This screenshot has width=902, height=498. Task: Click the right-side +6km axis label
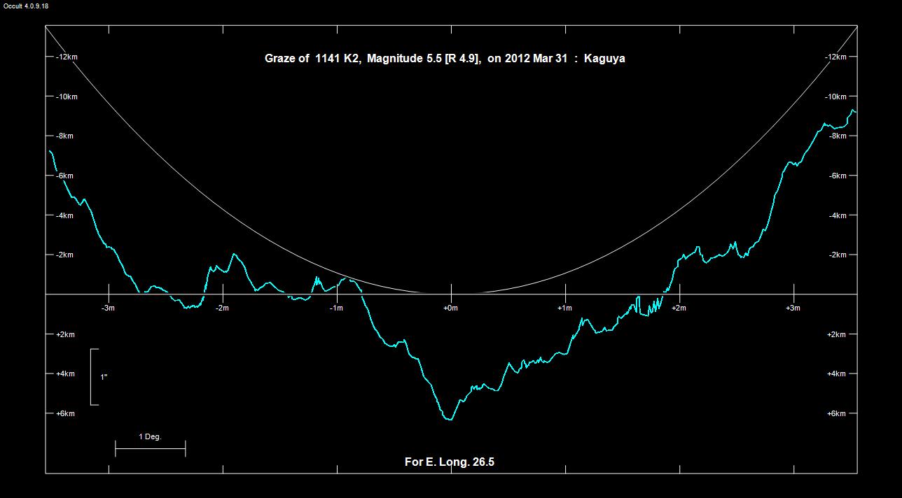[837, 413]
